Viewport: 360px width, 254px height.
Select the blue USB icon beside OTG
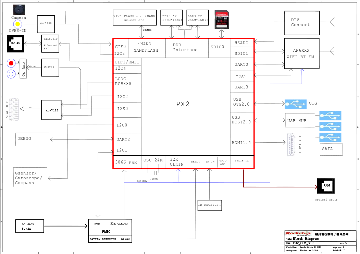point(295,104)
